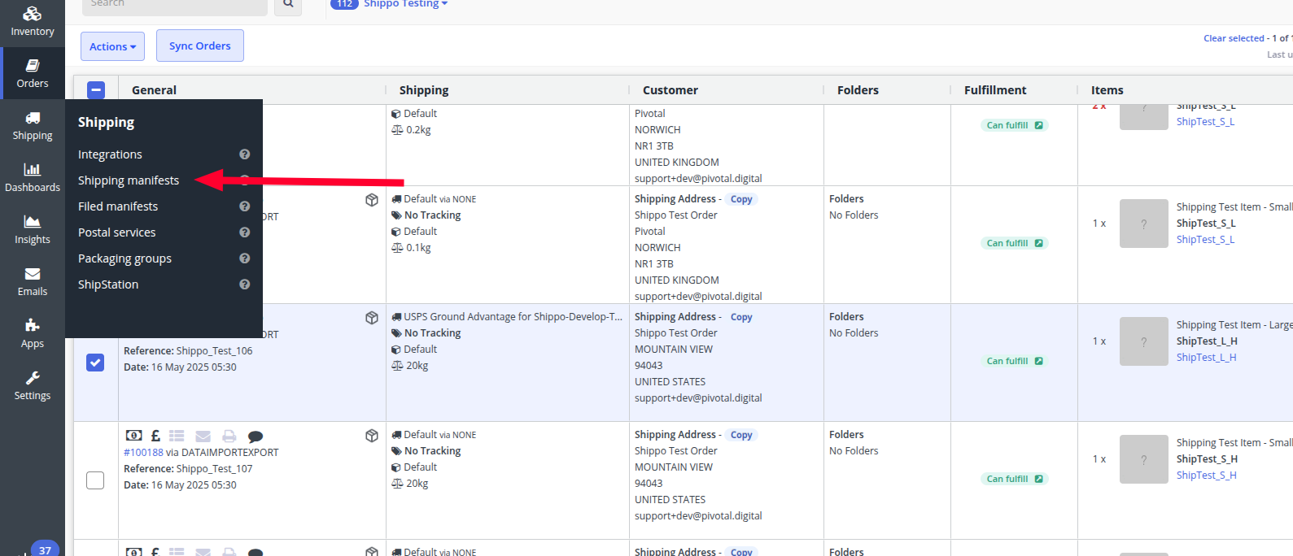Click the Shipping column header

coord(424,90)
